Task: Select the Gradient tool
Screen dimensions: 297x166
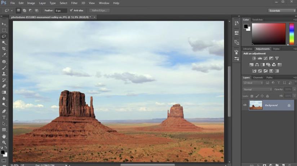Action: [x=4, y=92]
